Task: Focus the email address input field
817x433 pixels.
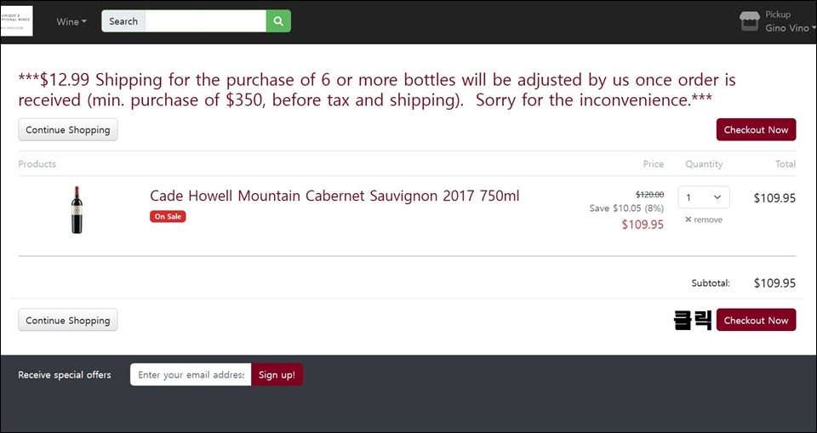Action: 191,374
